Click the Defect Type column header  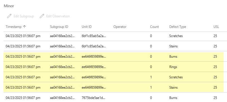pos(178,27)
